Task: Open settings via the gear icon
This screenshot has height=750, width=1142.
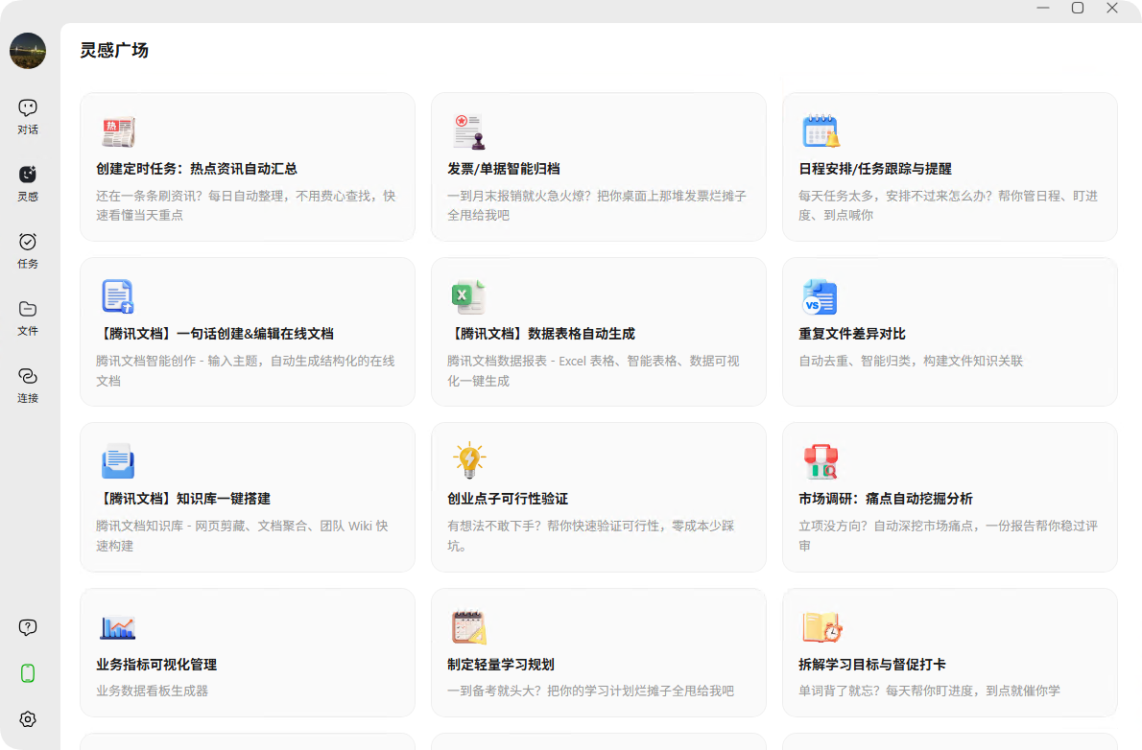Action: tap(28, 719)
